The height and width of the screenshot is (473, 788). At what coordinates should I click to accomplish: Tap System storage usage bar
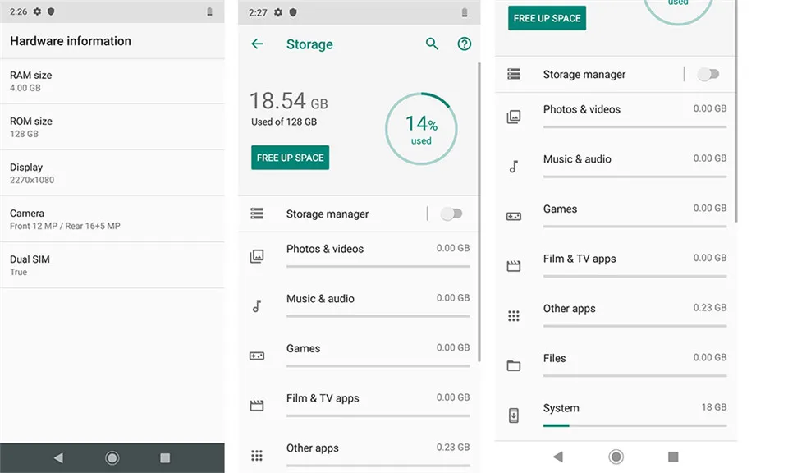click(x=635, y=425)
